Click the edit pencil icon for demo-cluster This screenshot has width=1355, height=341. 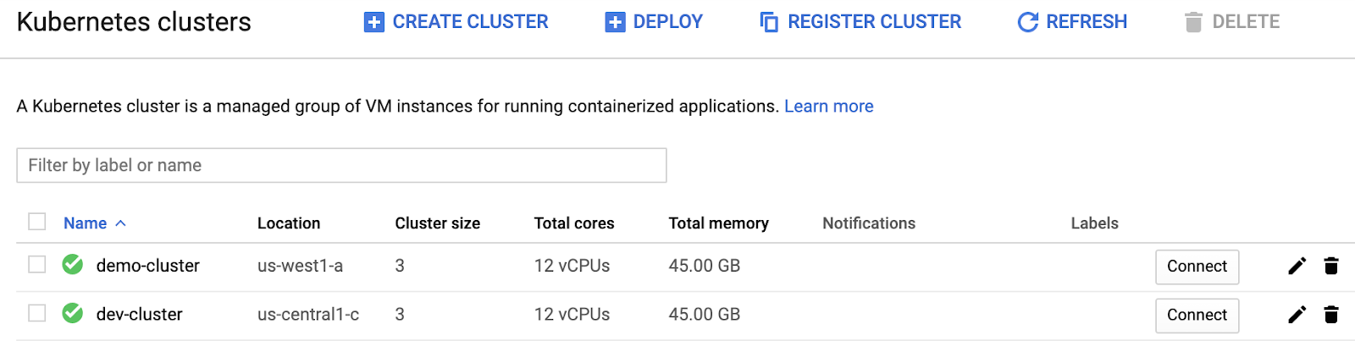1297,267
